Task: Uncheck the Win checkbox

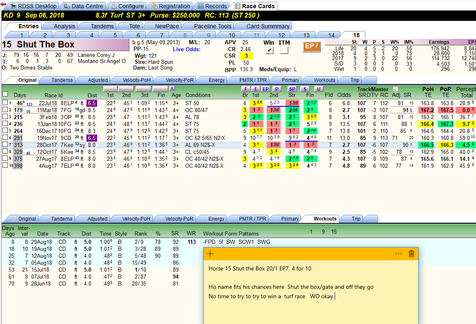Action: click(x=269, y=50)
